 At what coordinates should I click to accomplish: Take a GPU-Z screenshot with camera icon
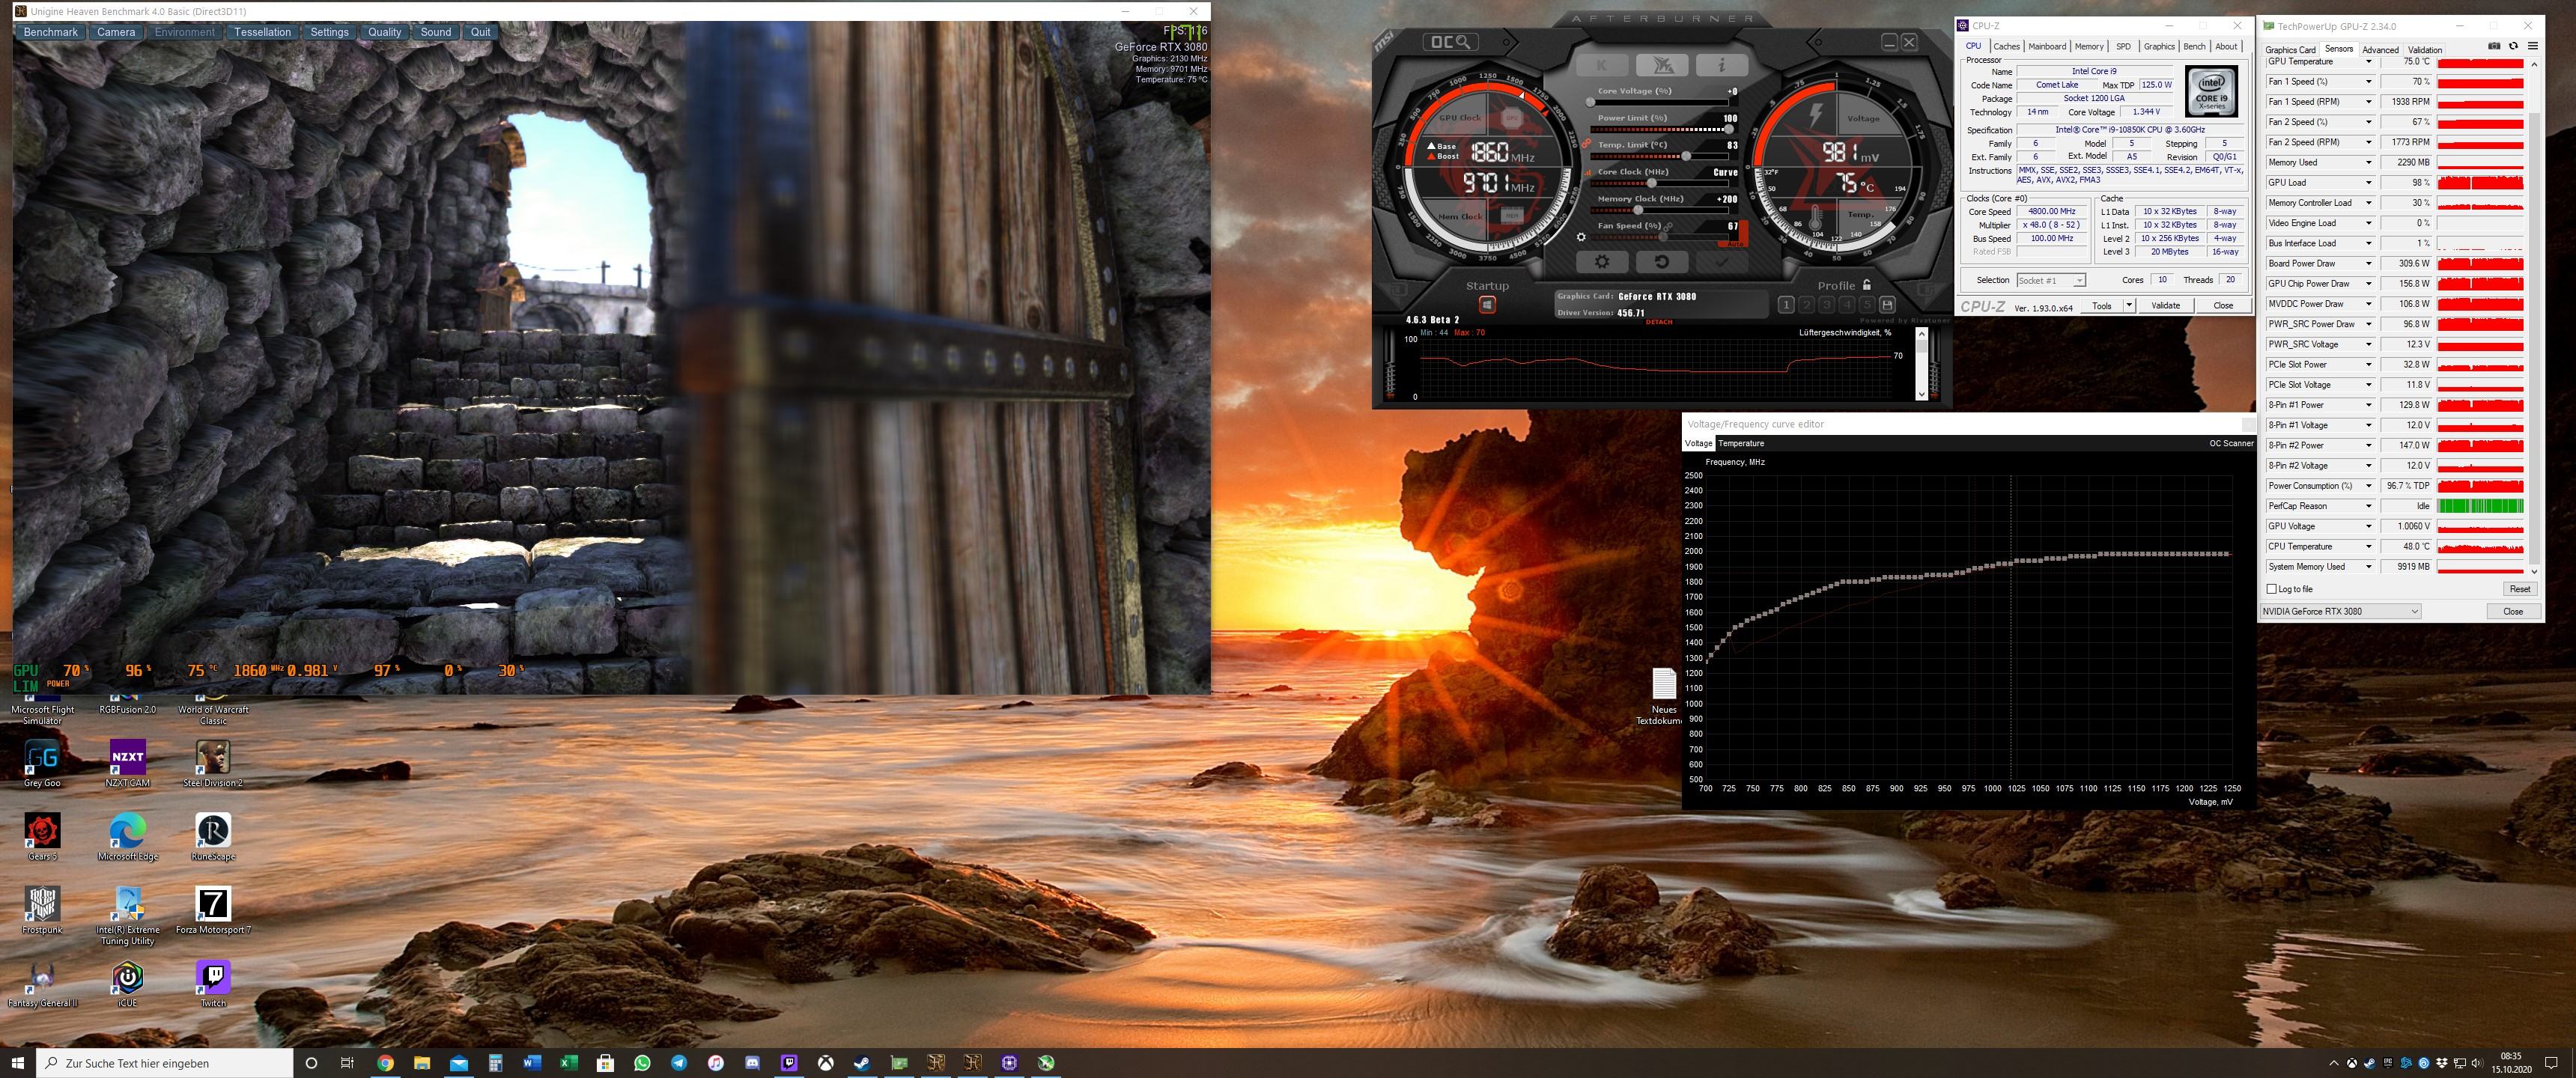[x=2494, y=46]
